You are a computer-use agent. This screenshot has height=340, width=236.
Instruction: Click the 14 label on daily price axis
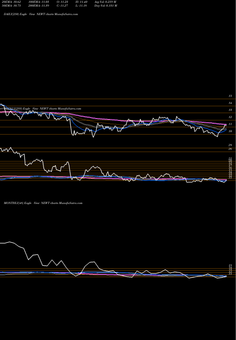[230, 103]
